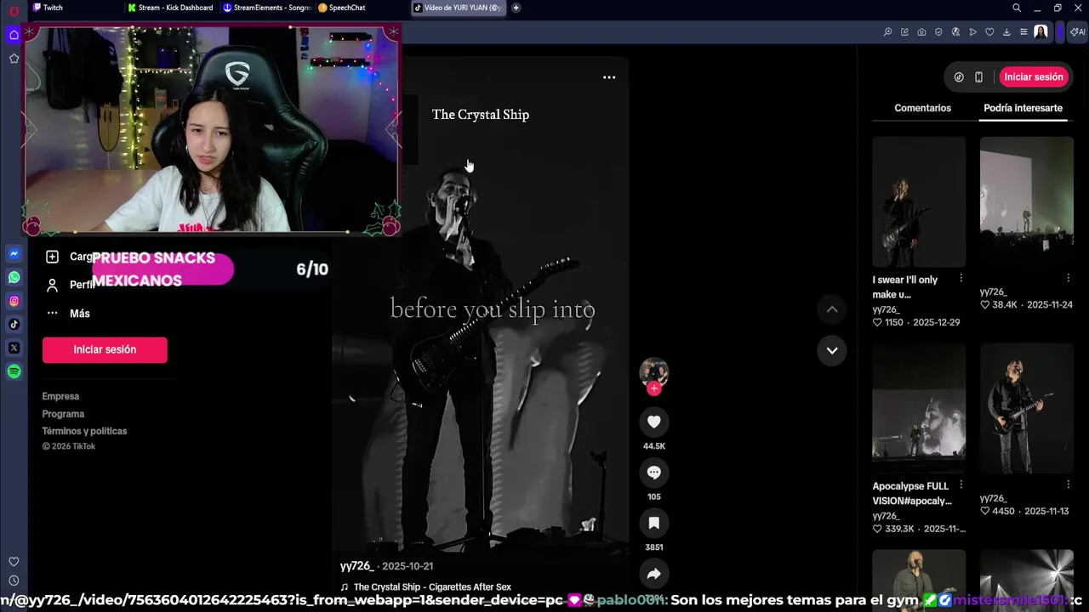Open Messenger in Opera sidebar
The image size is (1089, 612).
pos(14,253)
